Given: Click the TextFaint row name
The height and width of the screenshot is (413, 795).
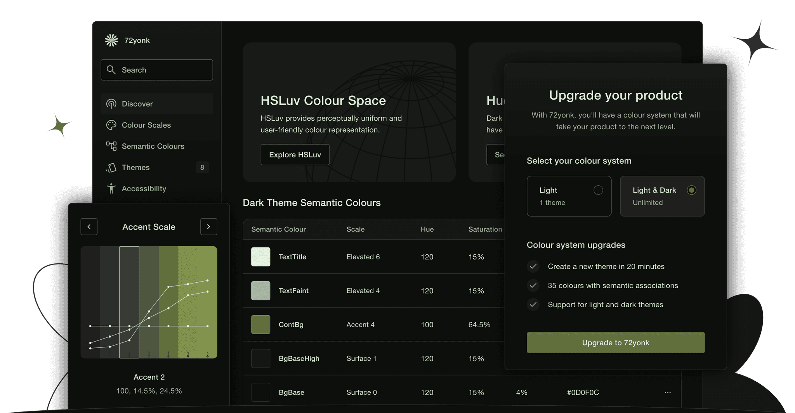Looking at the screenshot, I should point(293,291).
